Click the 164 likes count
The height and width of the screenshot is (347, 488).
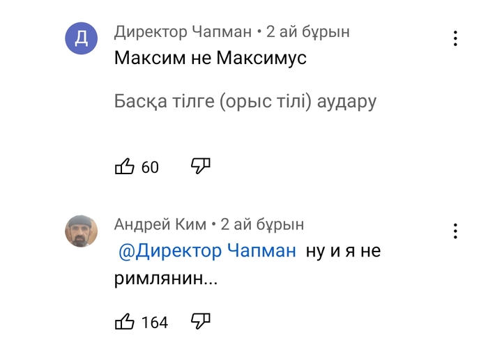[155, 323]
